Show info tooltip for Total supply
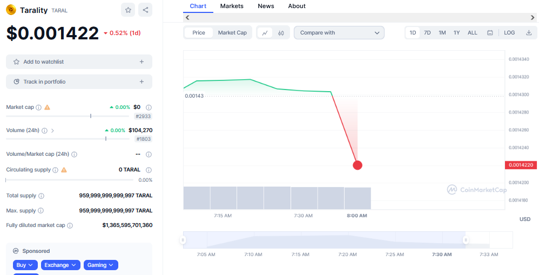539x275 pixels. pyautogui.click(x=41, y=196)
